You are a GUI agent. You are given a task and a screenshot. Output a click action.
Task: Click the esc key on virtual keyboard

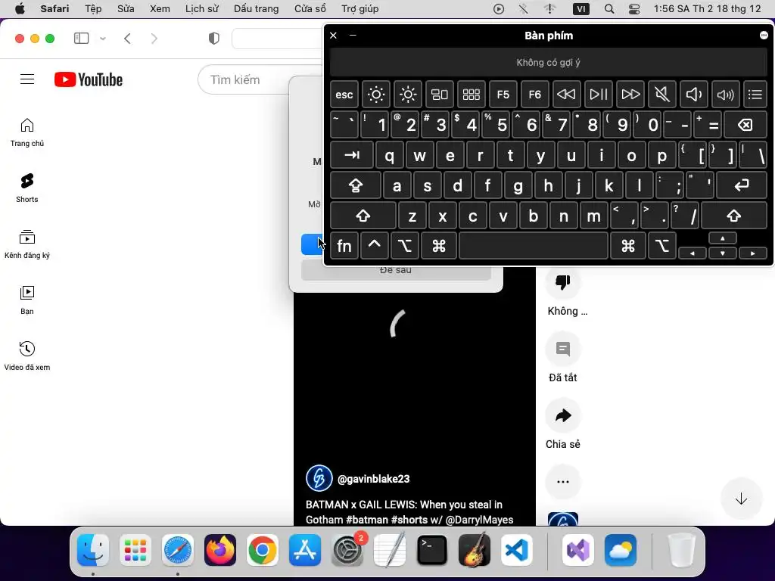tap(344, 94)
